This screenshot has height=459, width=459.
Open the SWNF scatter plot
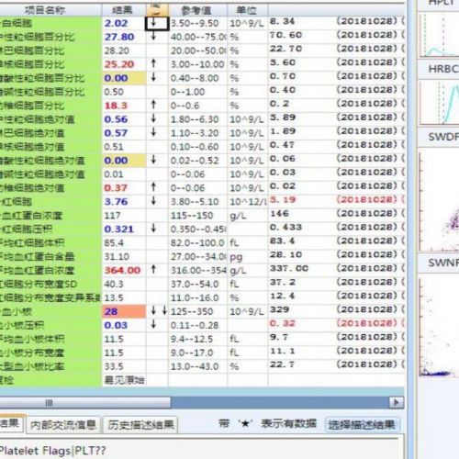[x=439, y=327]
